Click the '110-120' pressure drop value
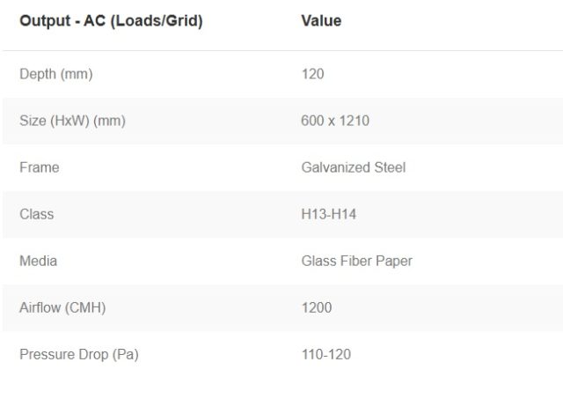This screenshot has width=563, height=399. tap(325, 355)
